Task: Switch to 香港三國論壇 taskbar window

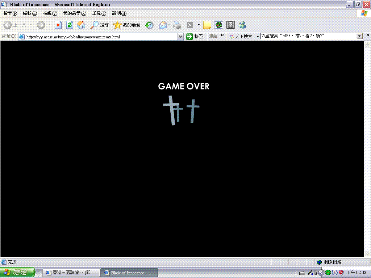Action: (x=70, y=273)
